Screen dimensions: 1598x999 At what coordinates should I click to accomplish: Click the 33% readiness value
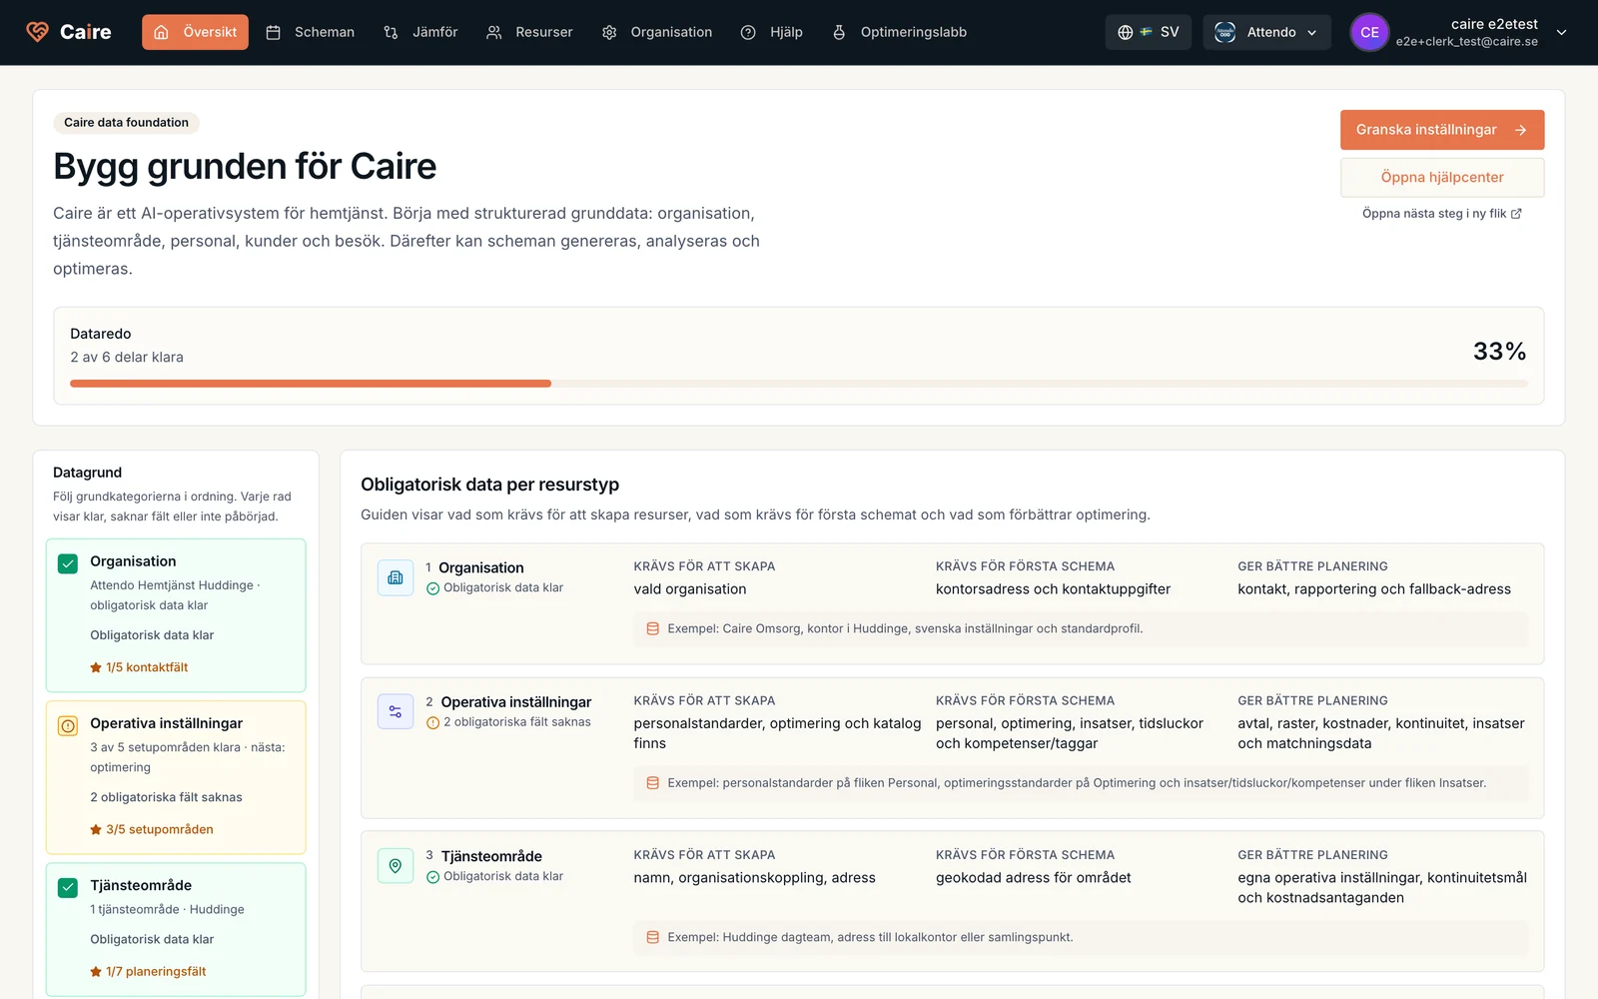[x=1499, y=352]
